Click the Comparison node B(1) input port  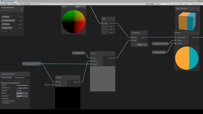point(132,40)
